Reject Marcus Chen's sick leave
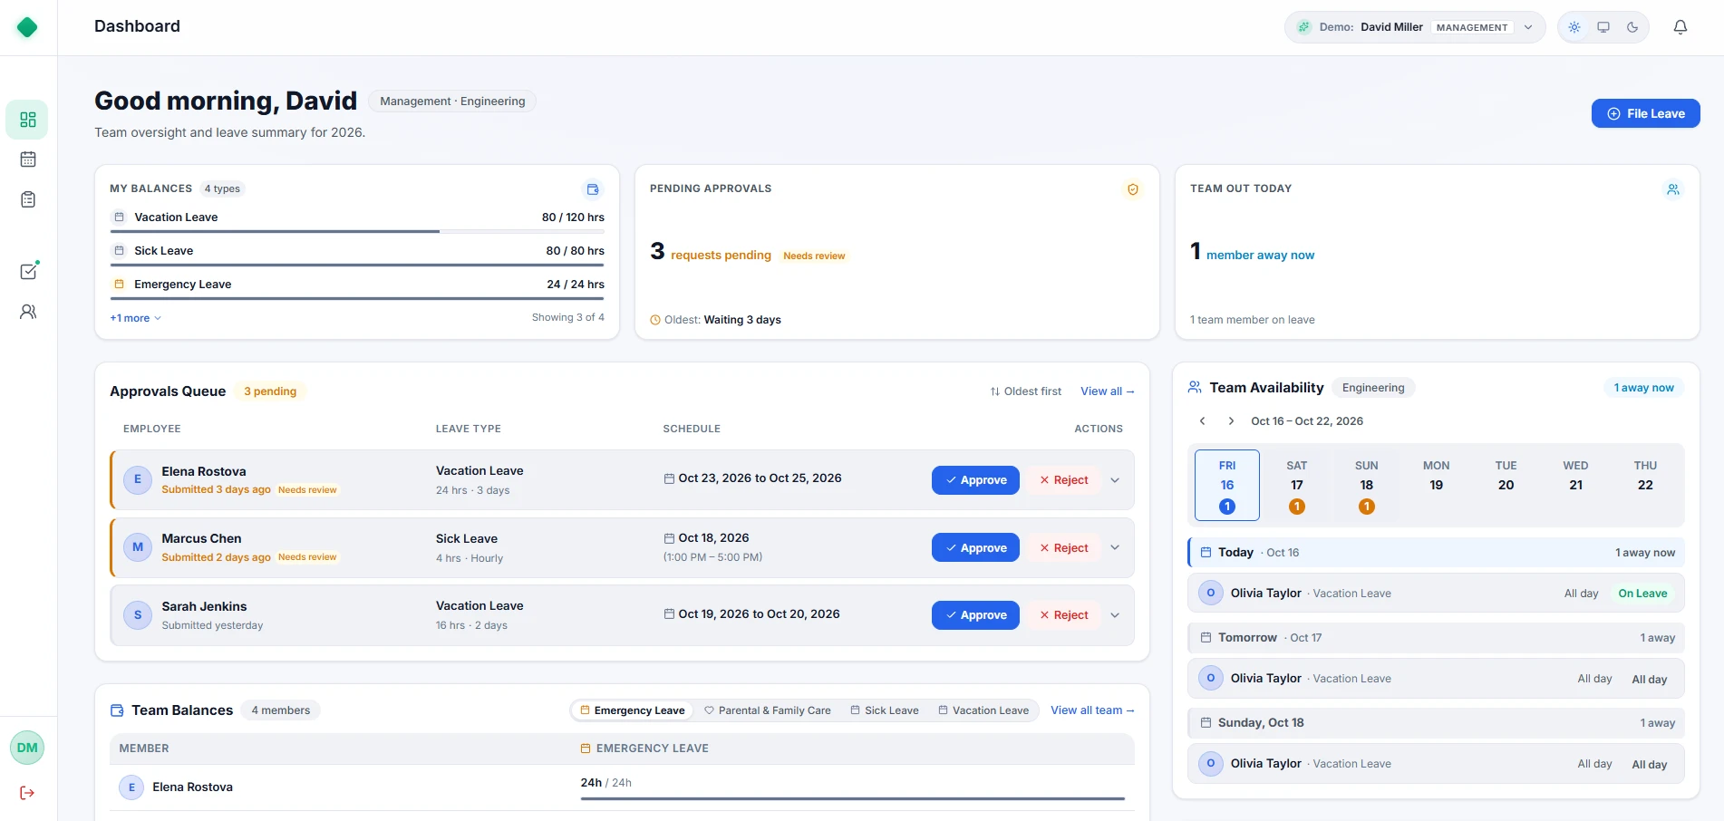Screen dimensions: 1724x821 pos(1064,547)
